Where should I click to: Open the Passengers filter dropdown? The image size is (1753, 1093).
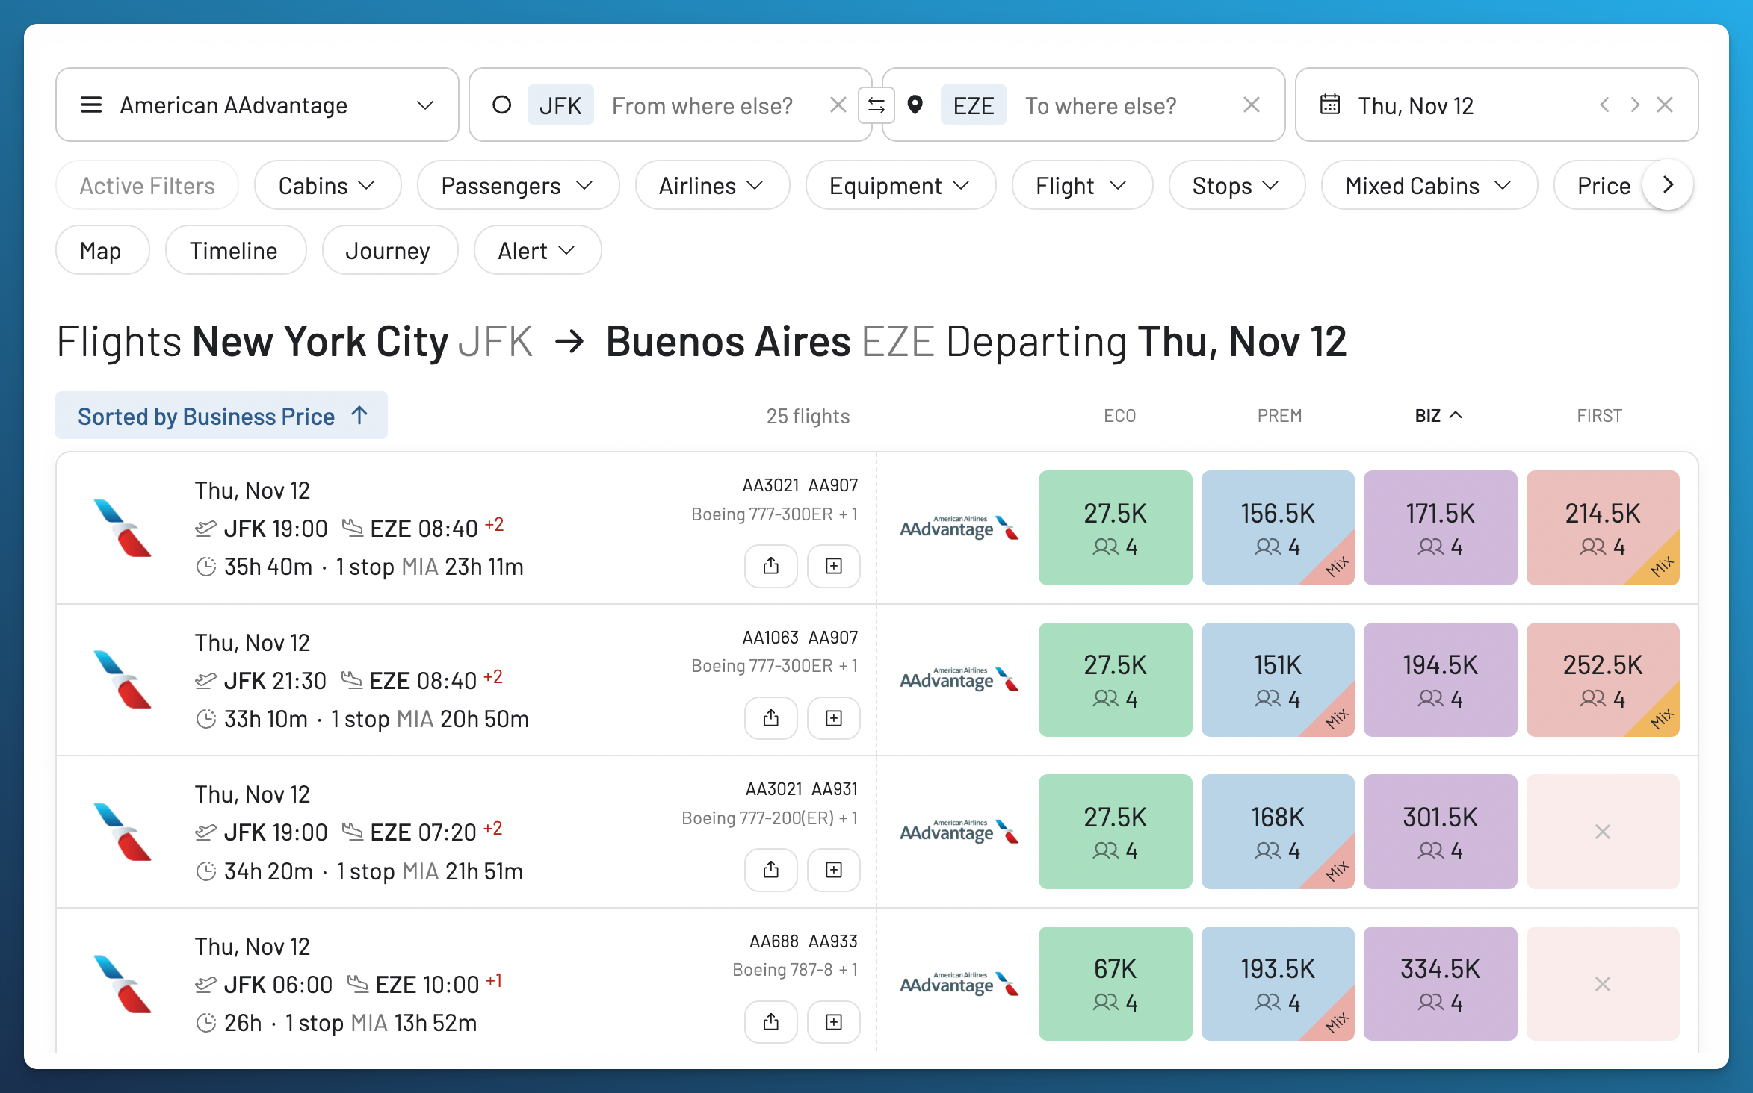[518, 185]
